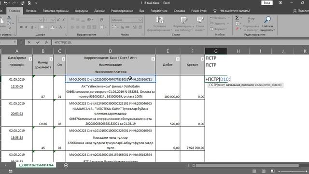309x174 pixels.
Task: Click the Font Color letter A icon
Action: [61, 27]
